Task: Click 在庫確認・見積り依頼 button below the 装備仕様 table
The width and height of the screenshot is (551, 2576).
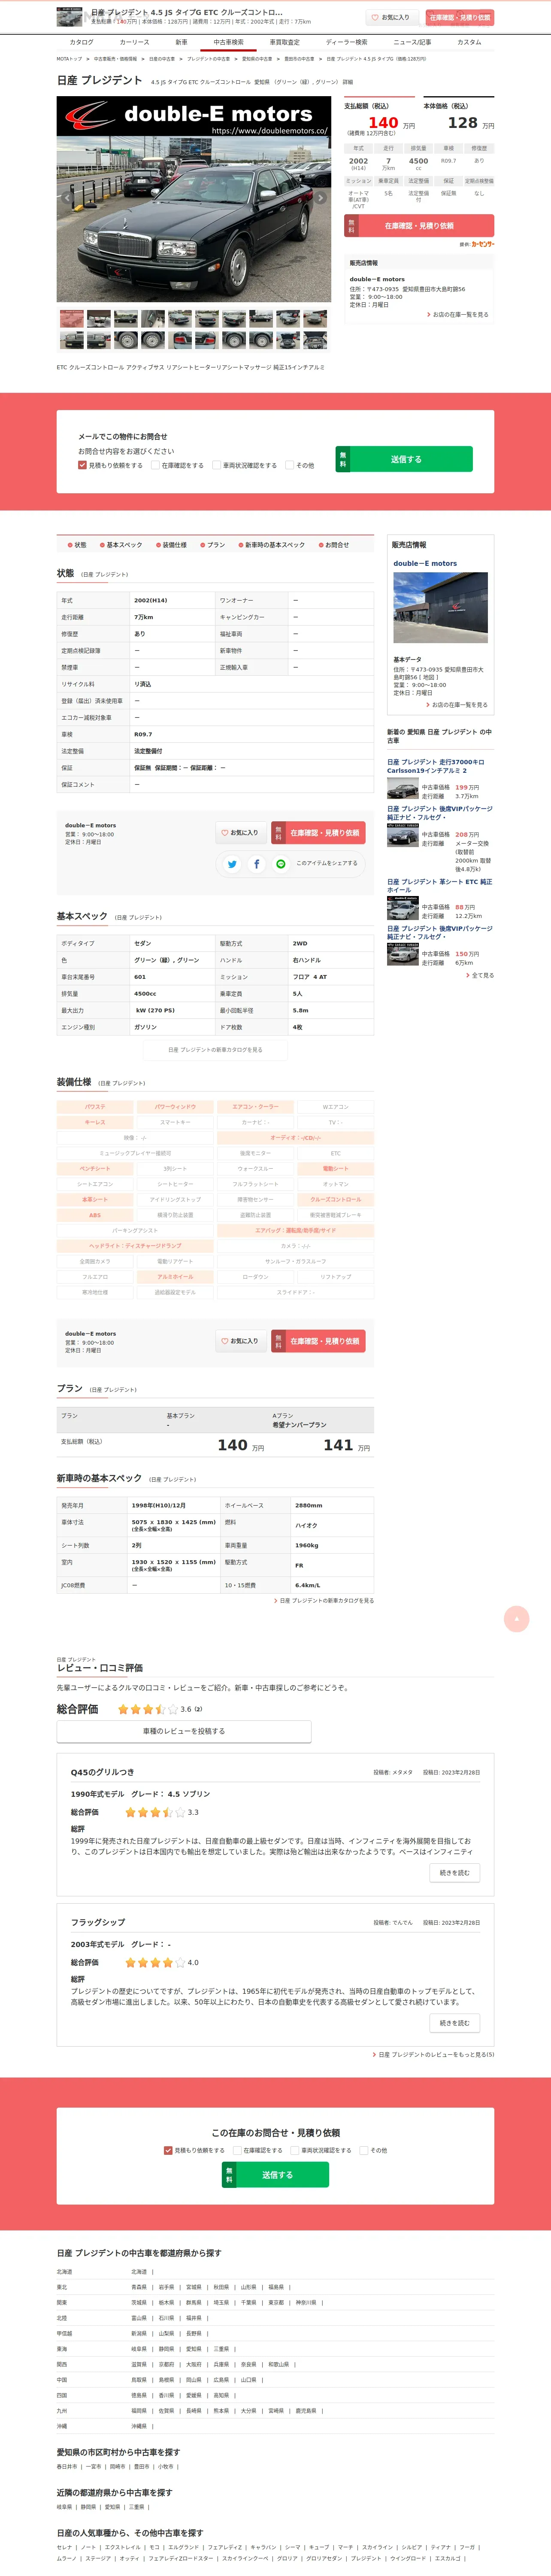Action: click(318, 1341)
